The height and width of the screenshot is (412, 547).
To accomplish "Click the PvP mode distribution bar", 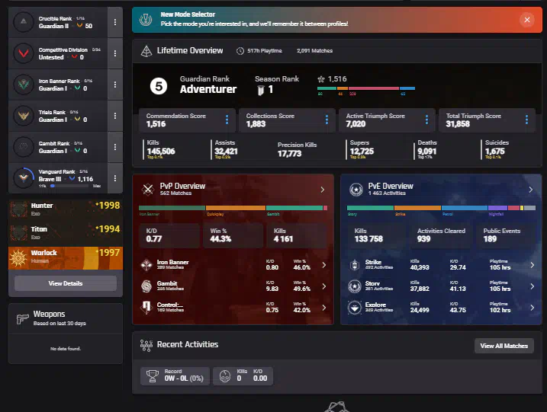I will 233,208.
